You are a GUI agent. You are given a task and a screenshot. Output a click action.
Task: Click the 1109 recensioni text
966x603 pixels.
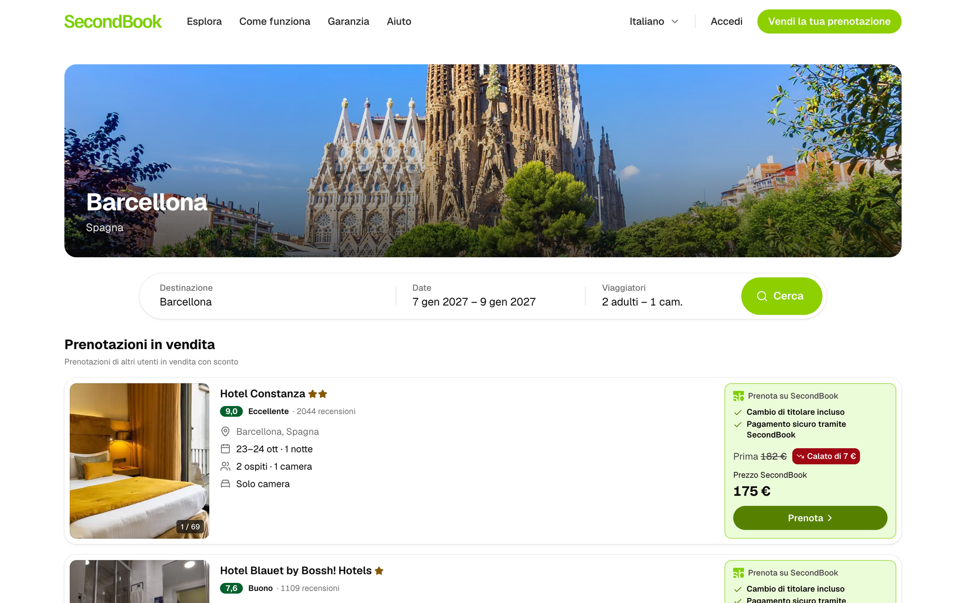[x=310, y=588]
